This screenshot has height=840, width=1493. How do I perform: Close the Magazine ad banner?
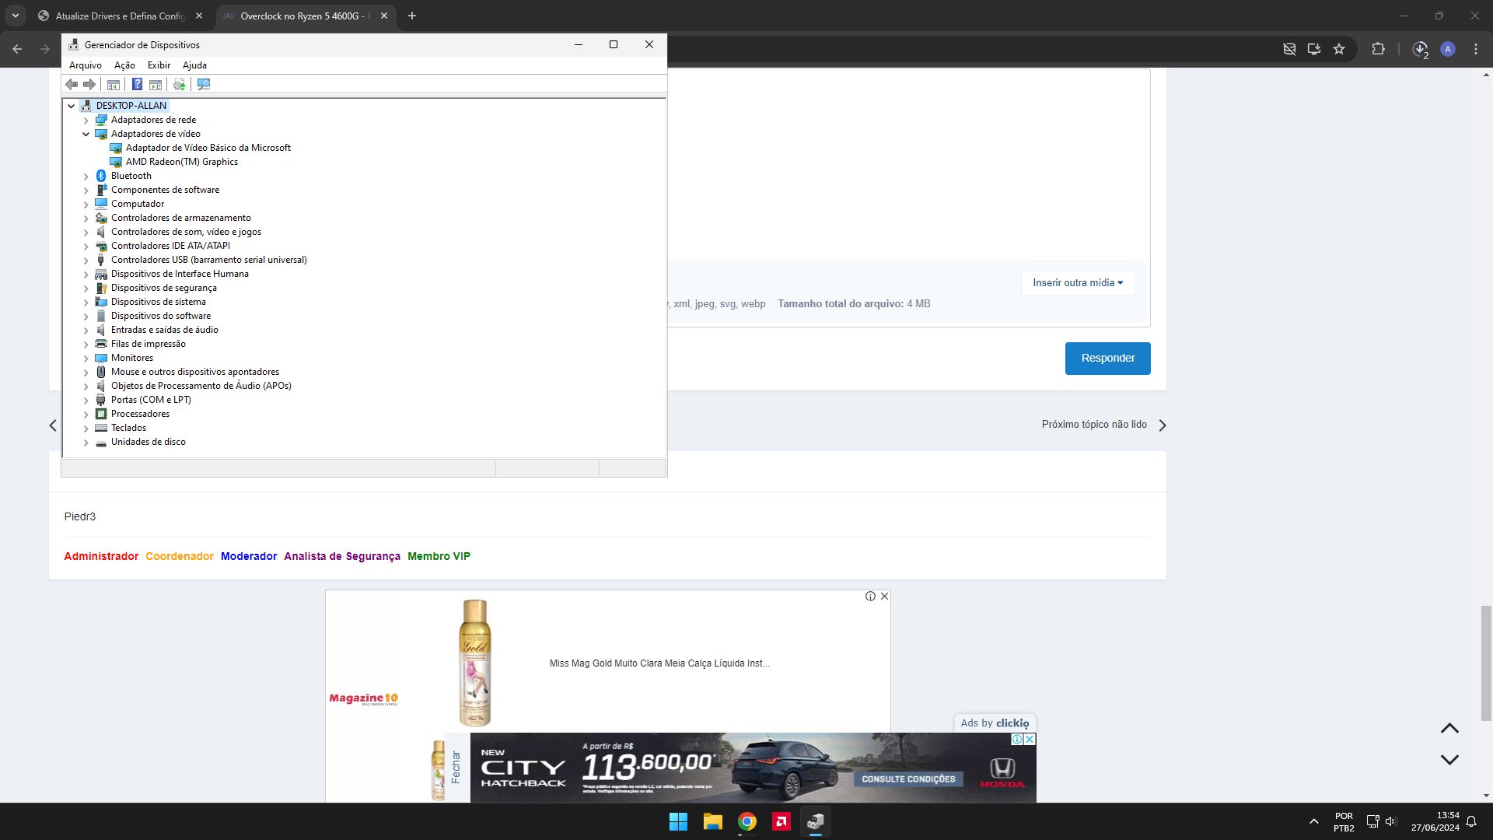pos(884,597)
